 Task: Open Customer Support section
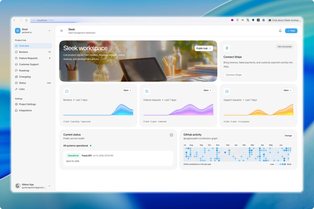pyautogui.click(x=33, y=64)
